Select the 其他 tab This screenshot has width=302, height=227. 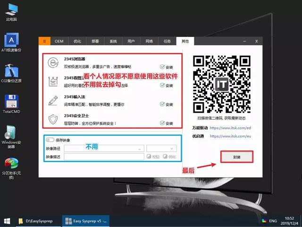(185, 41)
